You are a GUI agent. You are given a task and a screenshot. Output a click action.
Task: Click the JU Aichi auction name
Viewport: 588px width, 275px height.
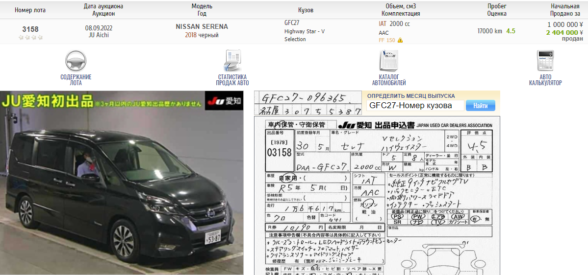pyautogui.click(x=99, y=35)
